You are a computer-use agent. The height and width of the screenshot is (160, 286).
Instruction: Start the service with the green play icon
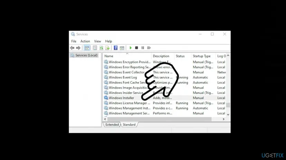131,48
